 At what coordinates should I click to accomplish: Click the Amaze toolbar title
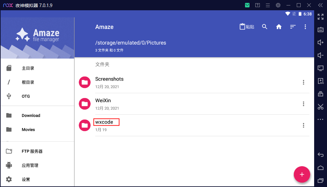click(104, 27)
